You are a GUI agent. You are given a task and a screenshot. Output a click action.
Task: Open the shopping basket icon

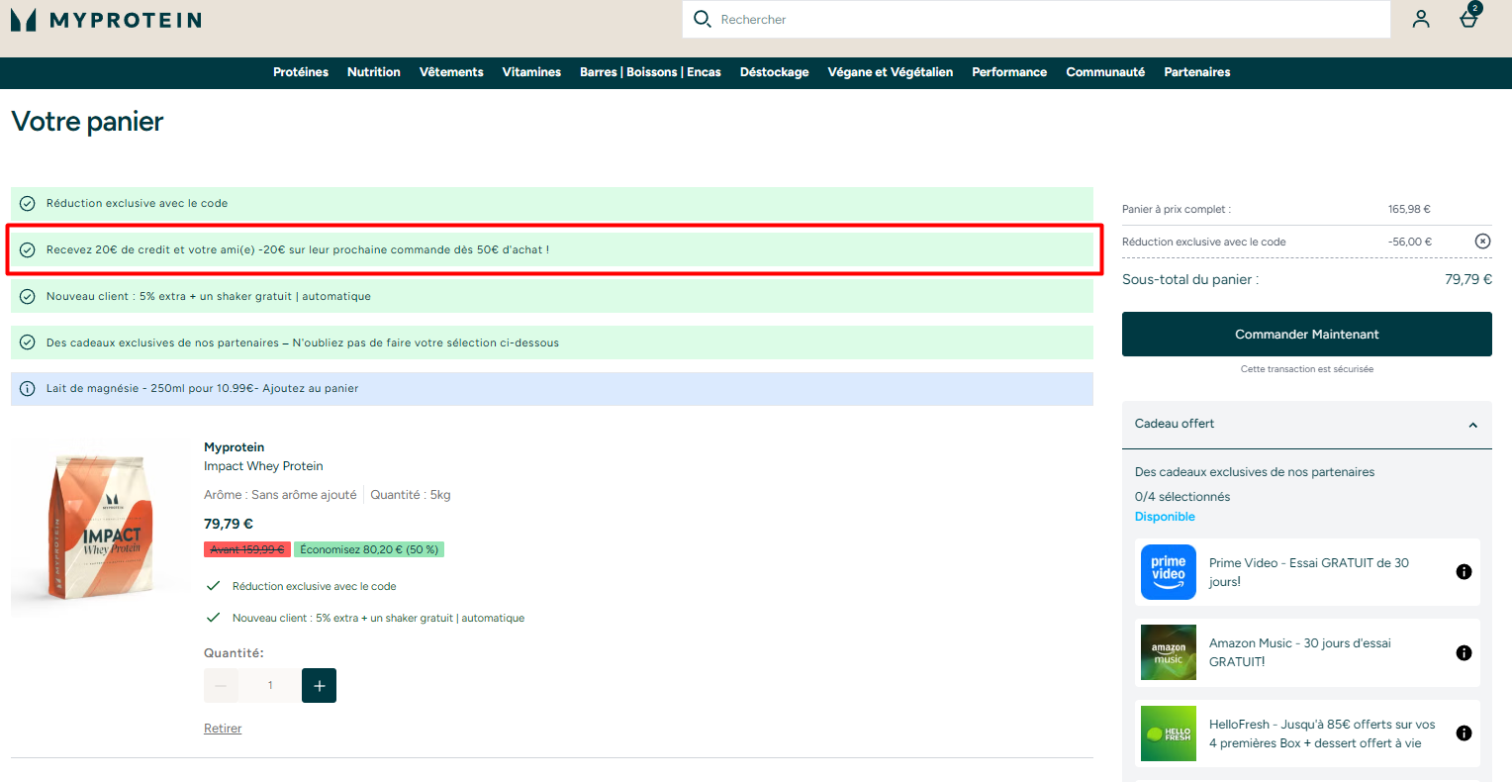coord(1469,19)
